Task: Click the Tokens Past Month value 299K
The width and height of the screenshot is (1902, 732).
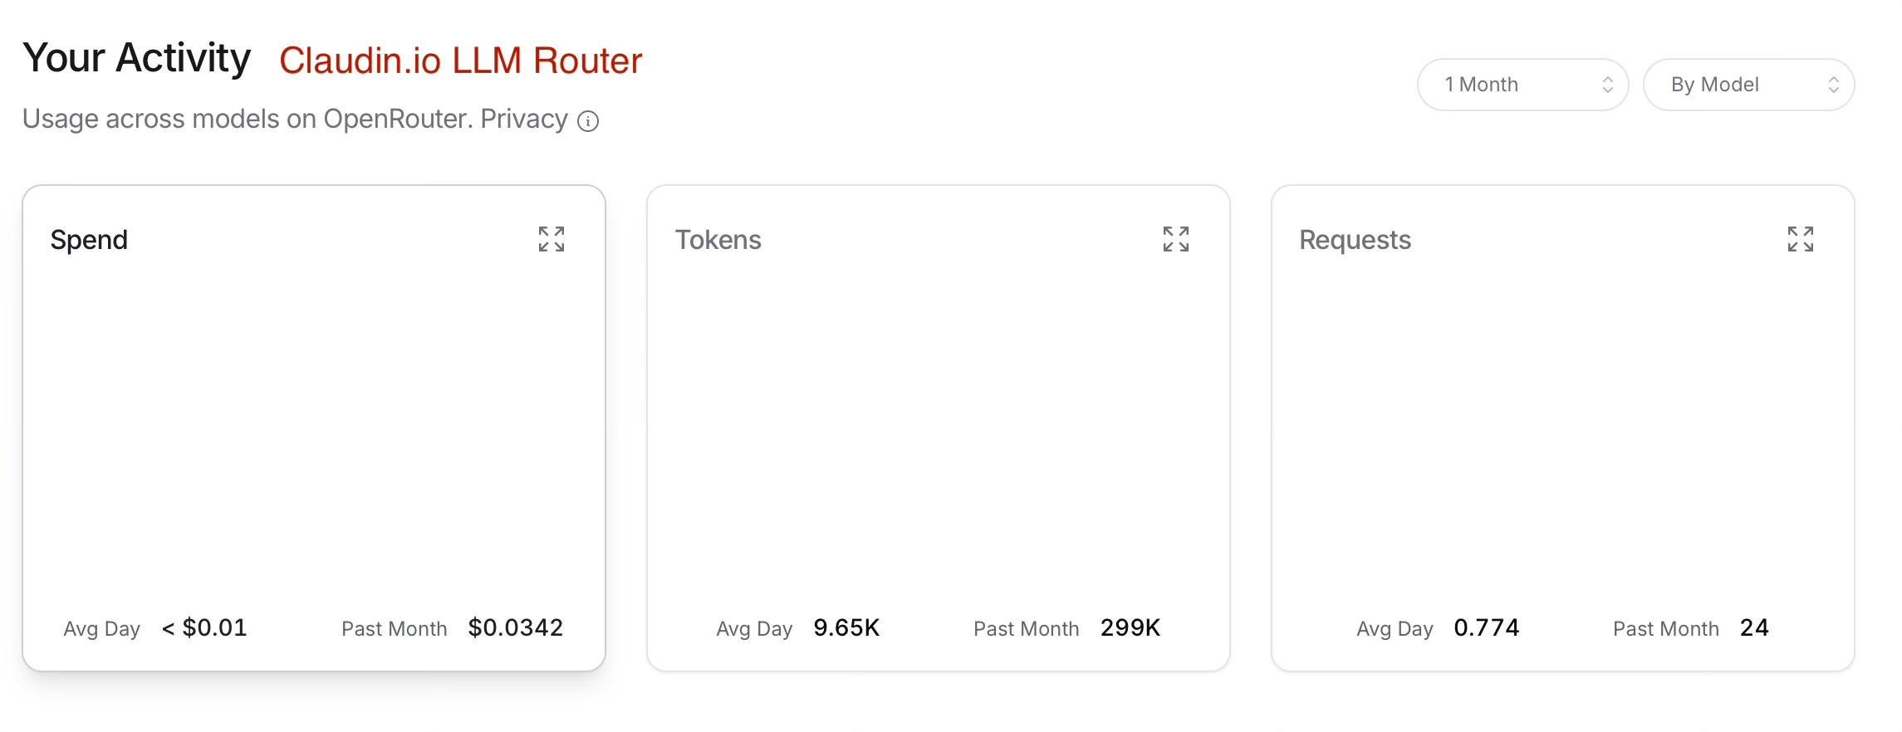Action: (x=1130, y=627)
